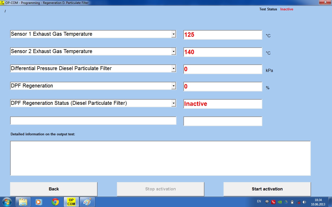Click the network signal tray icon

tap(298, 202)
